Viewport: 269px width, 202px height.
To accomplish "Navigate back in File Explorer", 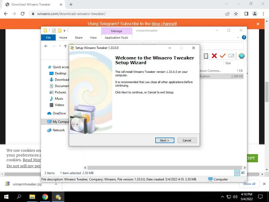I will click(46, 46).
